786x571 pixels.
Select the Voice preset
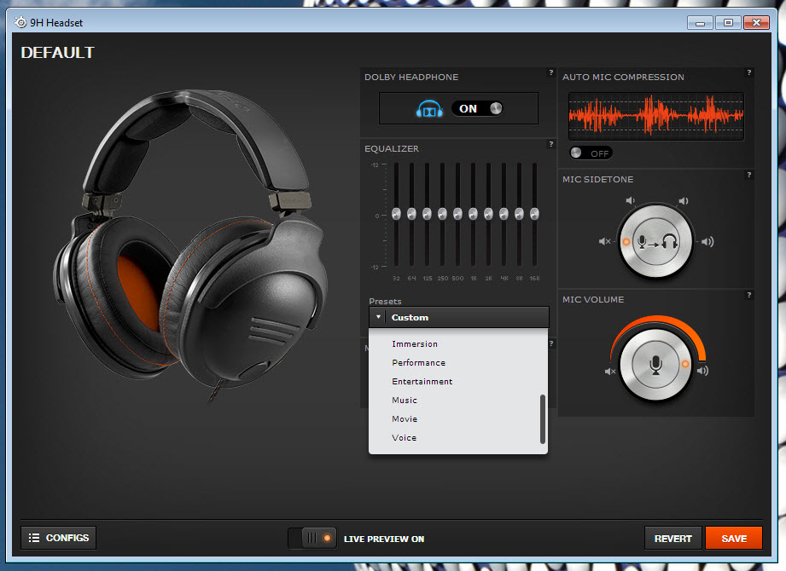click(x=404, y=438)
